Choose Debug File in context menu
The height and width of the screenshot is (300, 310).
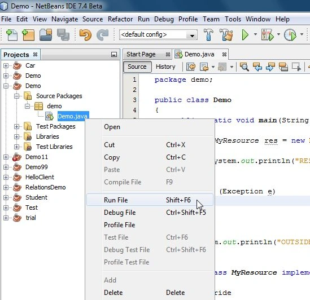[x=150, y=212]
